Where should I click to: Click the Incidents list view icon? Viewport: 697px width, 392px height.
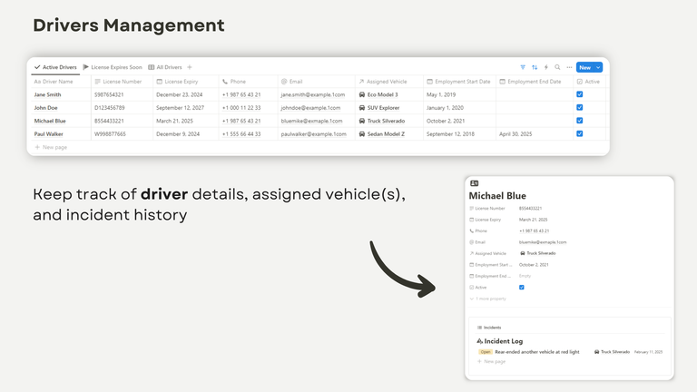(x=479, y=328)
